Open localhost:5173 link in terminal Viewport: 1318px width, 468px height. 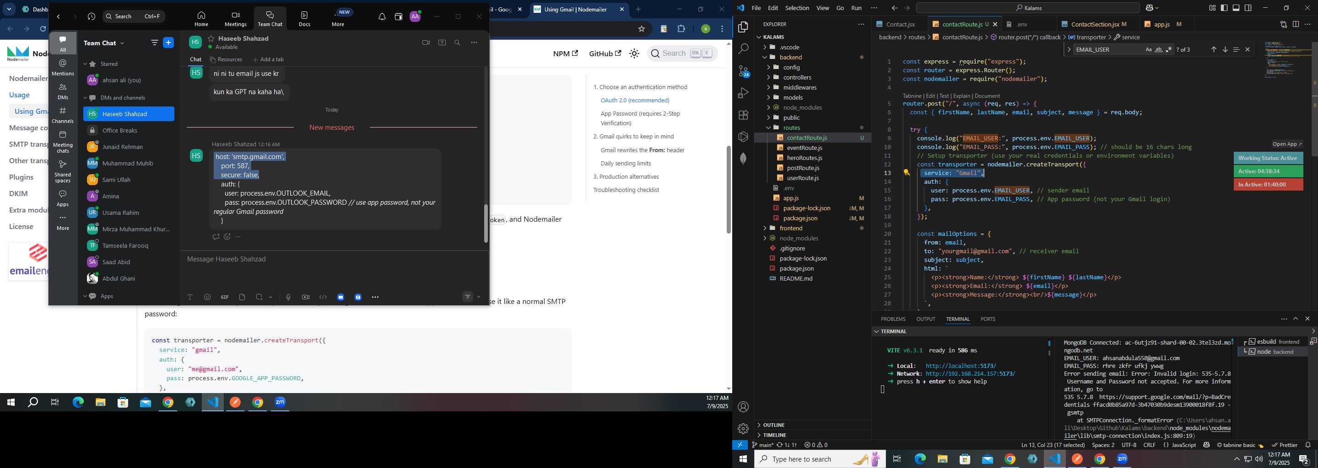pos(961,367)
